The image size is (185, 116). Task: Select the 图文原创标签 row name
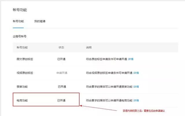(x=25, y=59)
